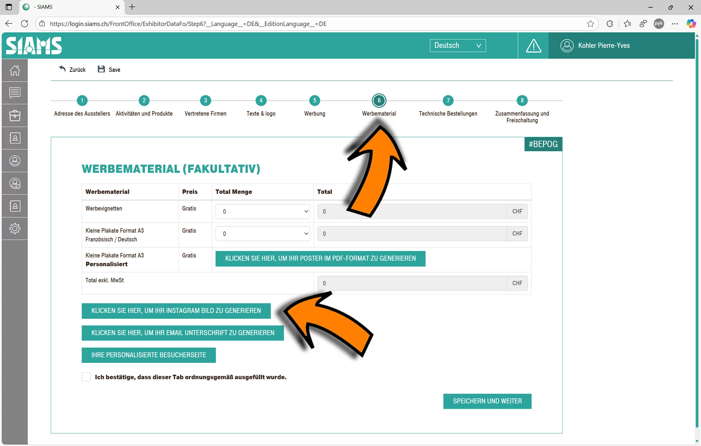
Task: Click the warning triangle icon in header
Action: 533,46
